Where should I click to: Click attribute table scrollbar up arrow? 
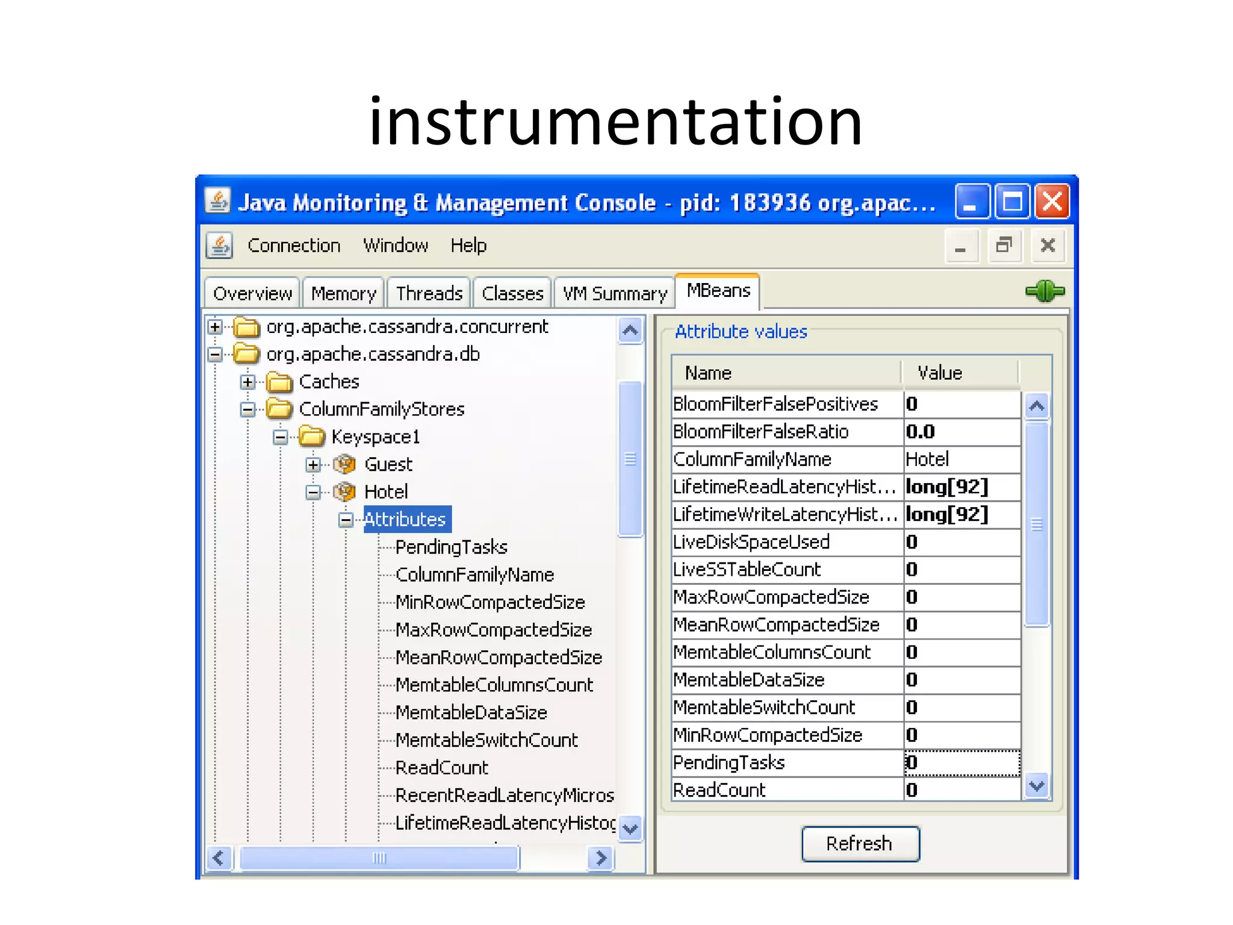[1037, 406]
